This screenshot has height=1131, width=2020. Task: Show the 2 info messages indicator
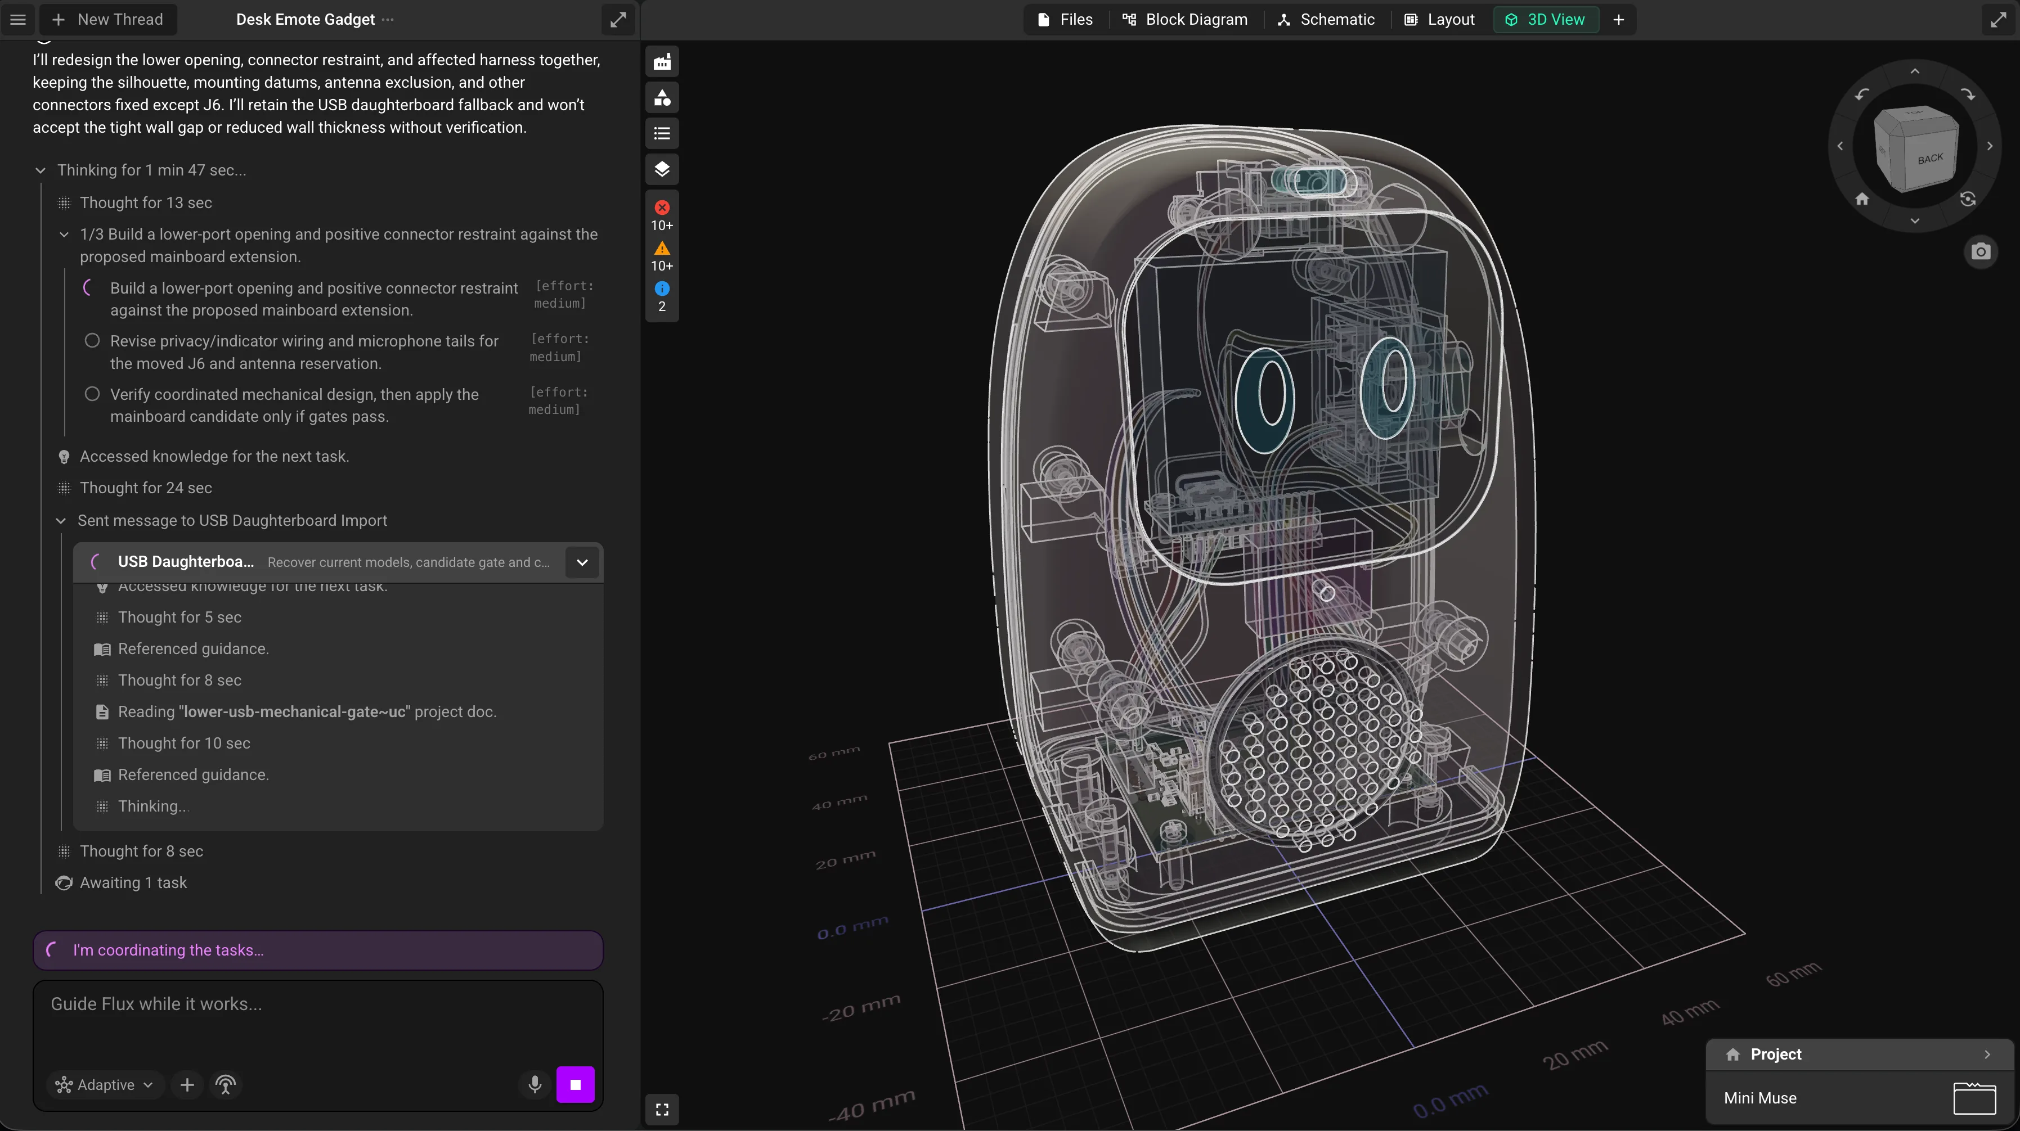662,297
